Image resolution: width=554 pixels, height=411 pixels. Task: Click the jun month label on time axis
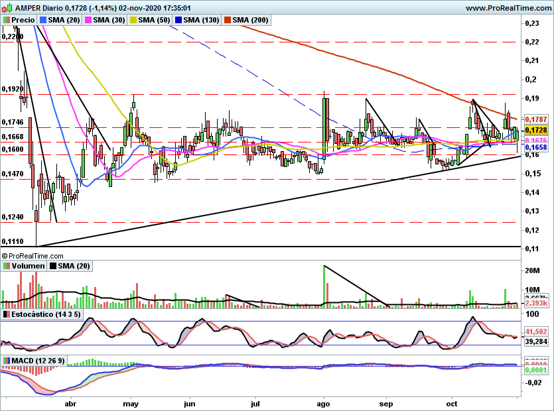click(190, 404)
